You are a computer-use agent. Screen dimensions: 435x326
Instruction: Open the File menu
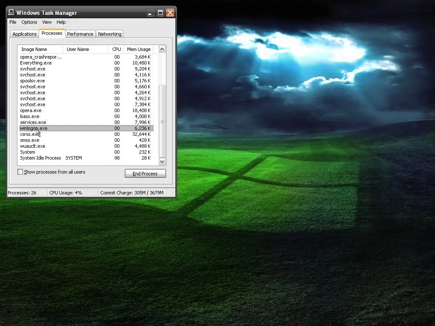tap(13, 22)
